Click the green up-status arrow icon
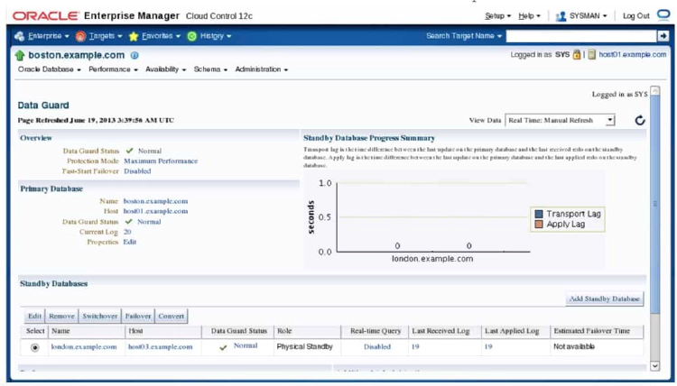 click(x=20, y=56)
